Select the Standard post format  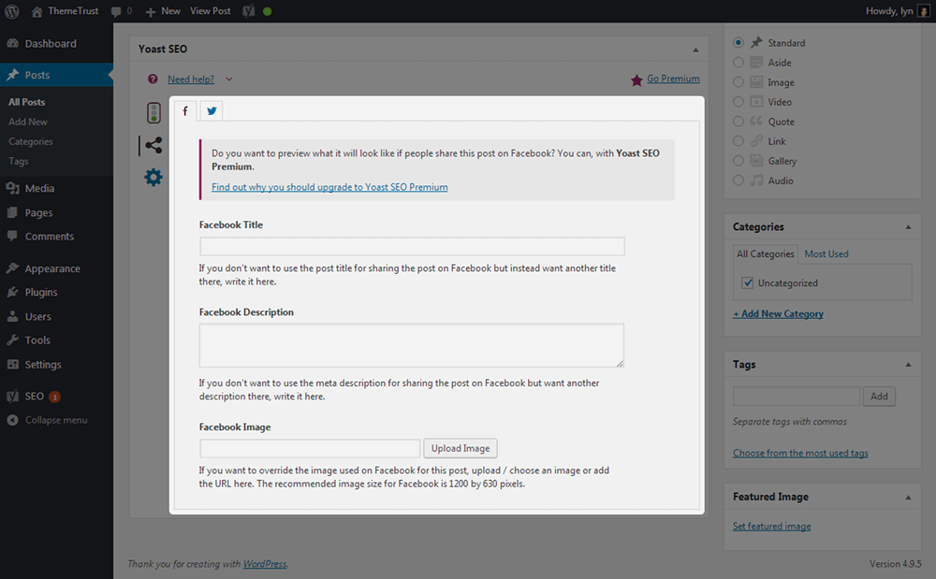739,43
